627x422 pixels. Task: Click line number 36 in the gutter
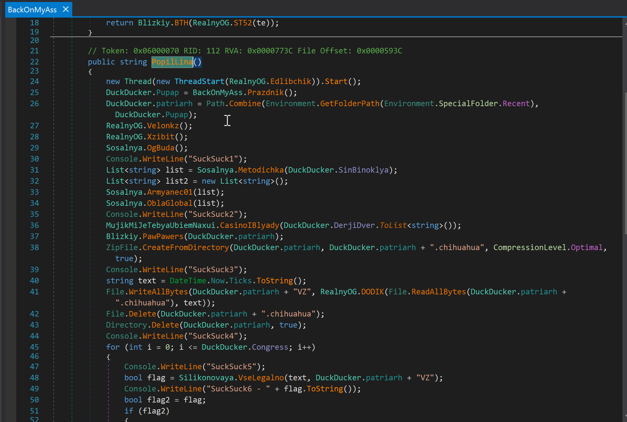point(35,225)
